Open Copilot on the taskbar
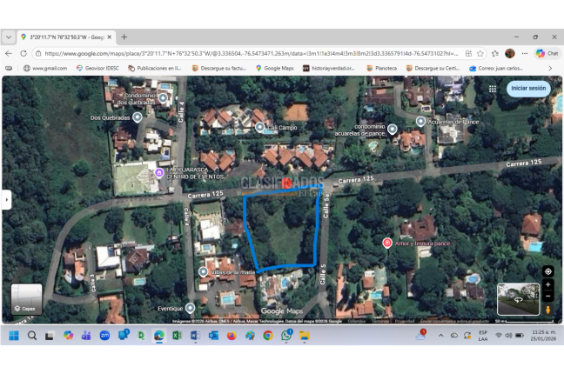564x374 pixels. coord(68,336)
